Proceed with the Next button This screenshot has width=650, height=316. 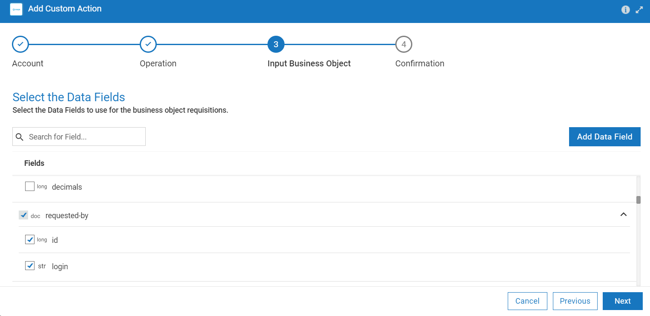pos(623,301)
